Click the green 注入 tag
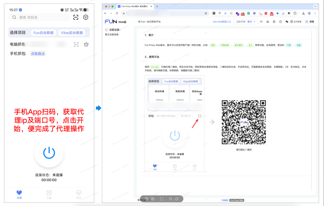 coord(250,45)
